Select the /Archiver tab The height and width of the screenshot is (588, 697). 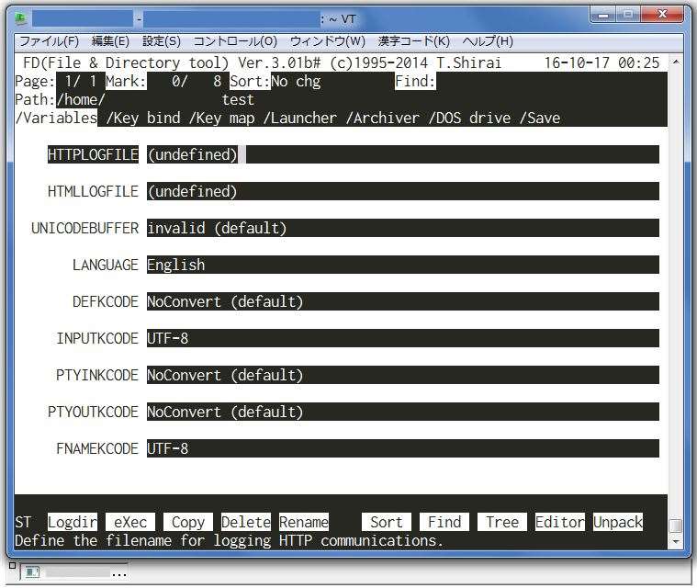383,118
